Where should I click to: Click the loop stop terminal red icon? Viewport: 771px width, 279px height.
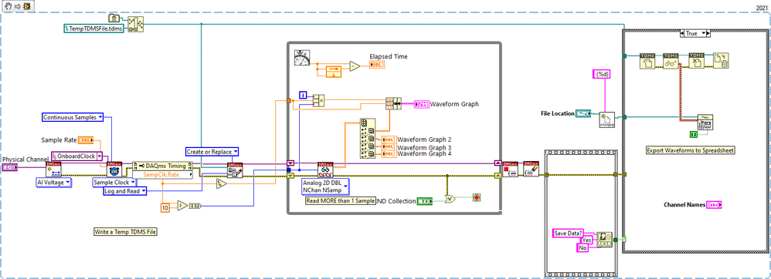[476, 197]
